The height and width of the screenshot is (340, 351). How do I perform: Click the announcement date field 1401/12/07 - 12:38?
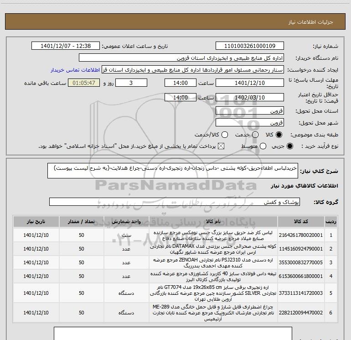click(66, 46)
